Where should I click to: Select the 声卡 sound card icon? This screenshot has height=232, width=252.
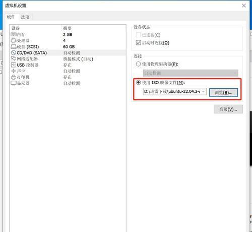pyautogui.click(x=14, y=71)
